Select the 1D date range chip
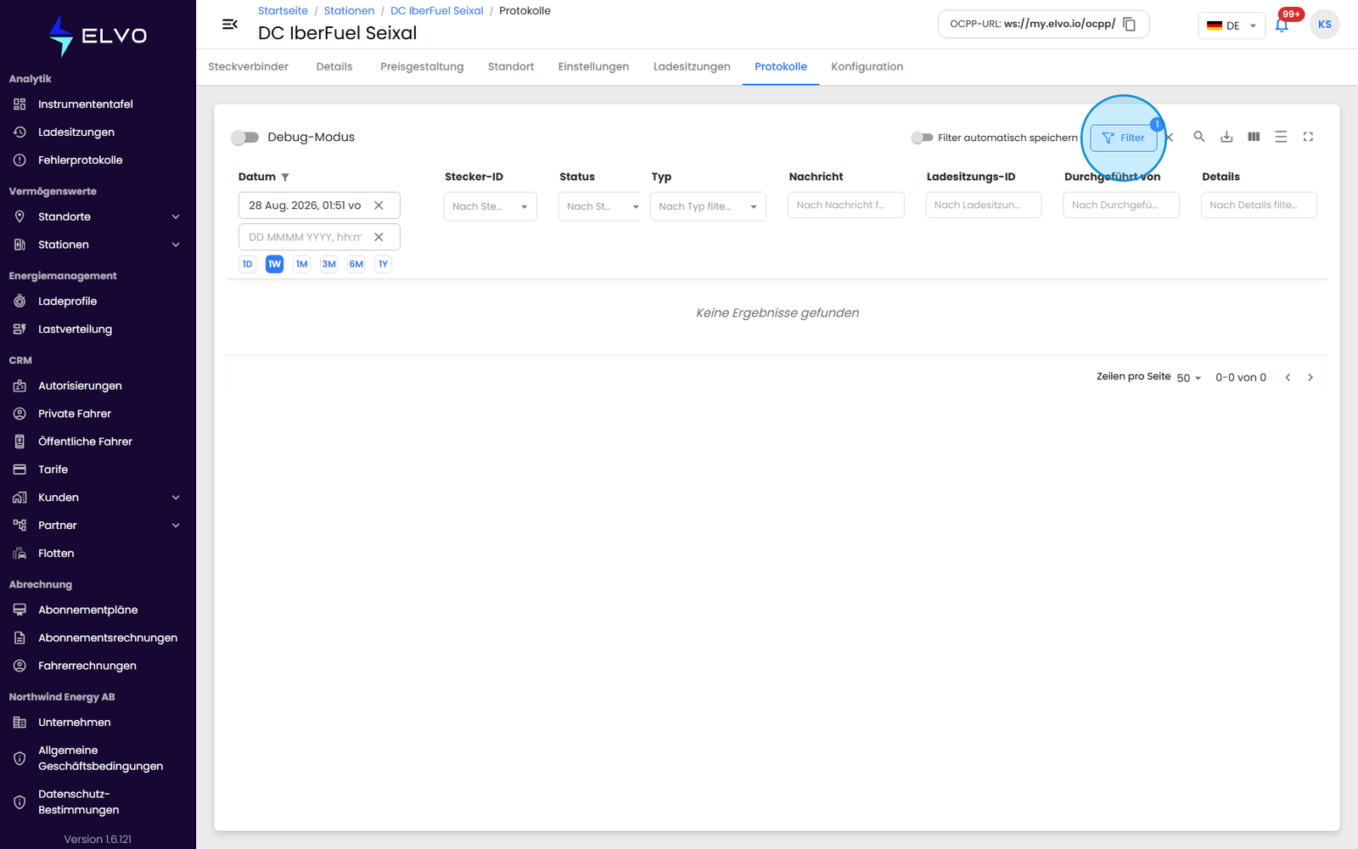 247,264
